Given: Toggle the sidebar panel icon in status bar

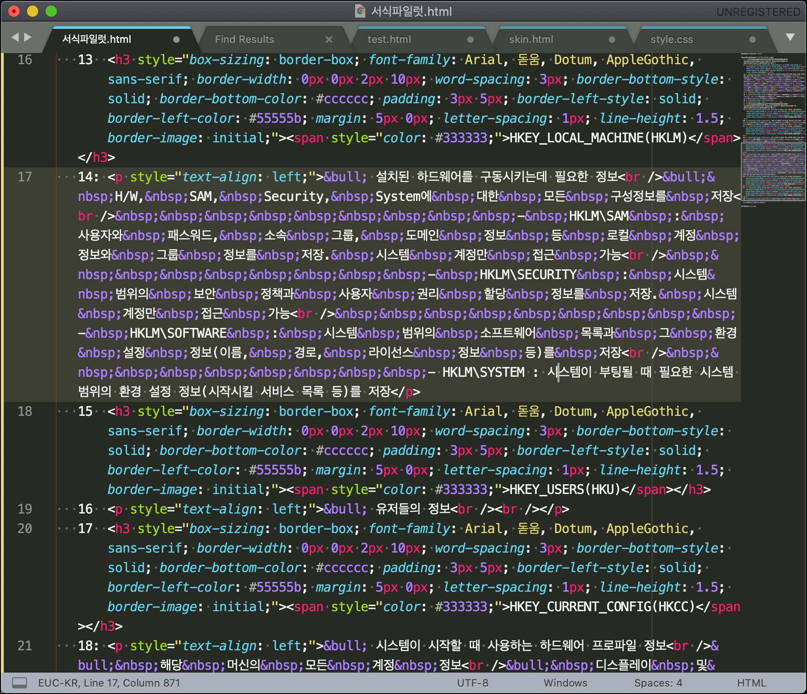Looking at the screenshot, I should tap(19, 683).
